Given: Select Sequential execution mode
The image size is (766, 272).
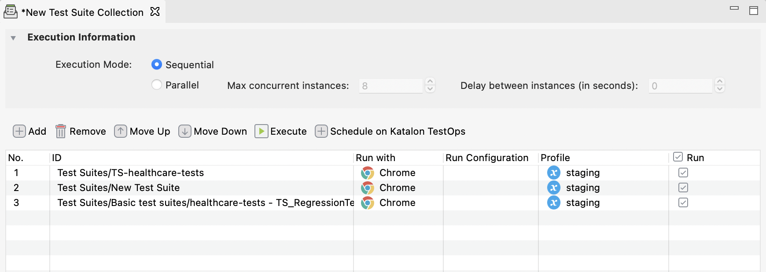Looking at the screenshot, I should point(157,65).
